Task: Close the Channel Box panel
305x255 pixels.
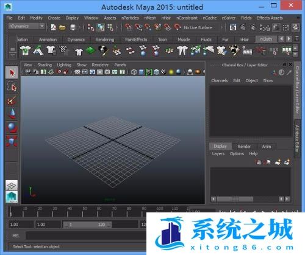Action: pos(290,65)
